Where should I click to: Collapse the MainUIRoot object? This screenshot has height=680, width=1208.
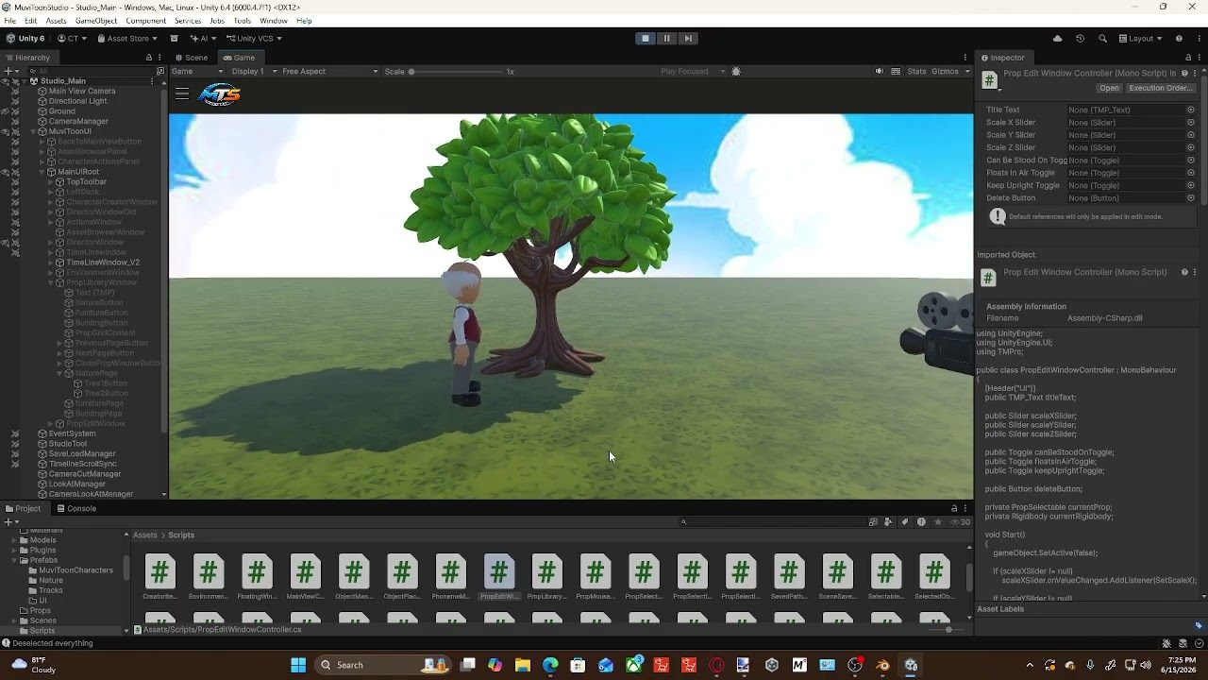coord(43,172)
